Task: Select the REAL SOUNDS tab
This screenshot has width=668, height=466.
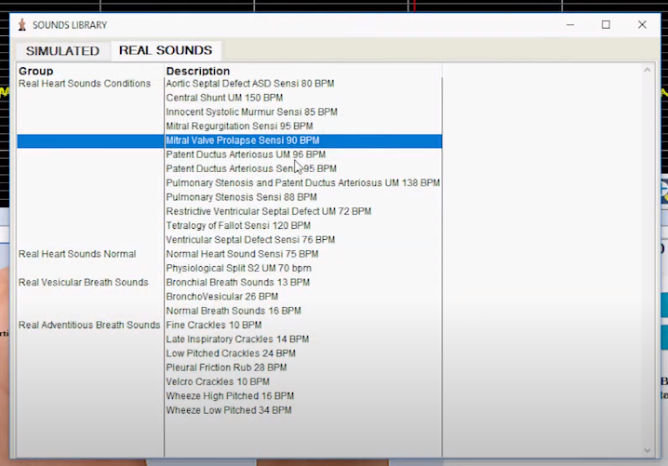Action: click(x=166, y=50)
